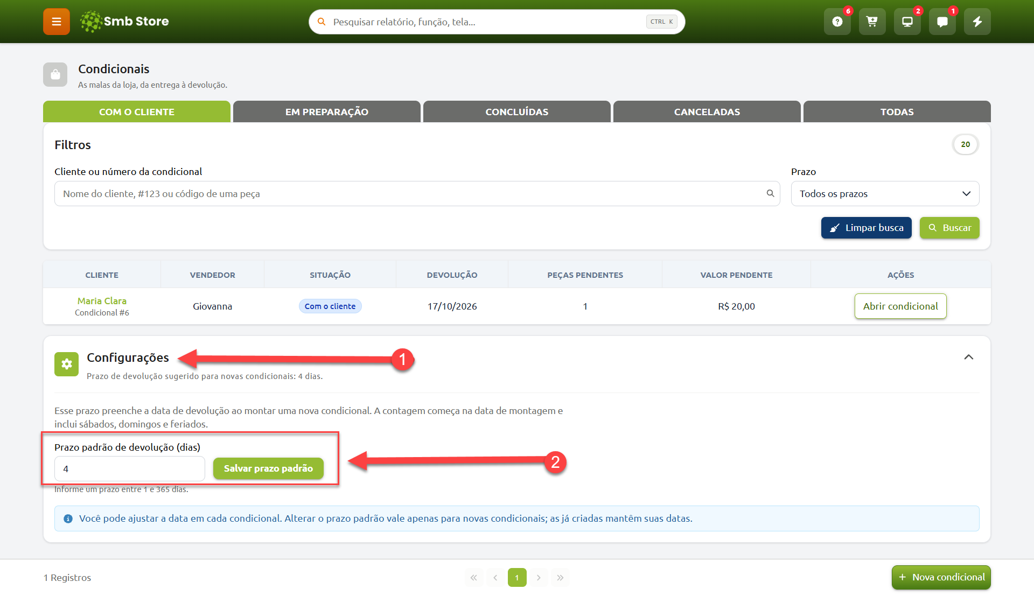
Task: Click the magnifier icon in client filter
Action: click(770, 193)
